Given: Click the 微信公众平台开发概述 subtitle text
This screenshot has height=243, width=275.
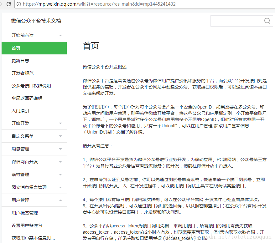Looking at the screenshot, I should tap(105, 67).
